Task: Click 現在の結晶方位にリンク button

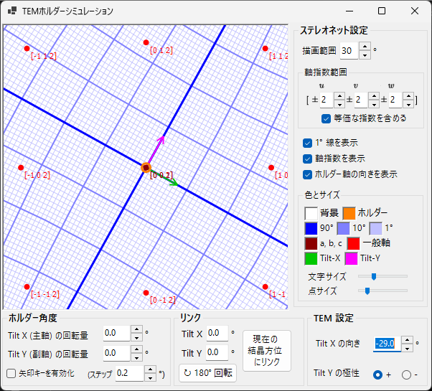Action: coord(267,351)
